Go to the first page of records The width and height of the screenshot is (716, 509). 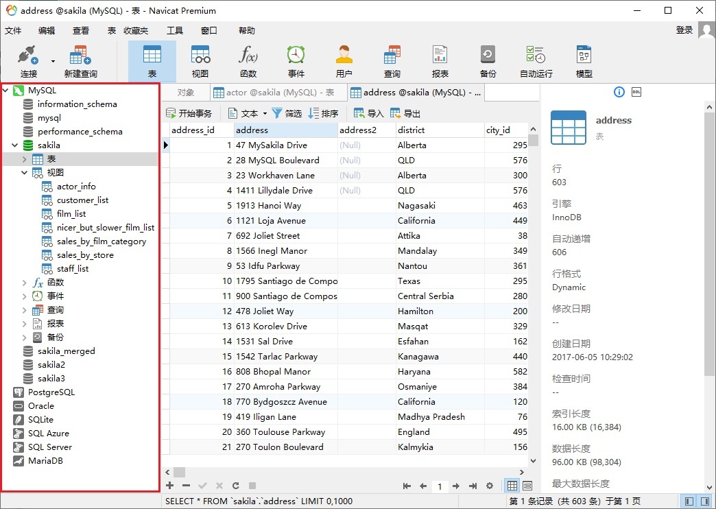click(407, 486)
